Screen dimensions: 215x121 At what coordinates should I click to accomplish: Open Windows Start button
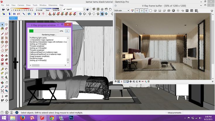tap(4, 118)
